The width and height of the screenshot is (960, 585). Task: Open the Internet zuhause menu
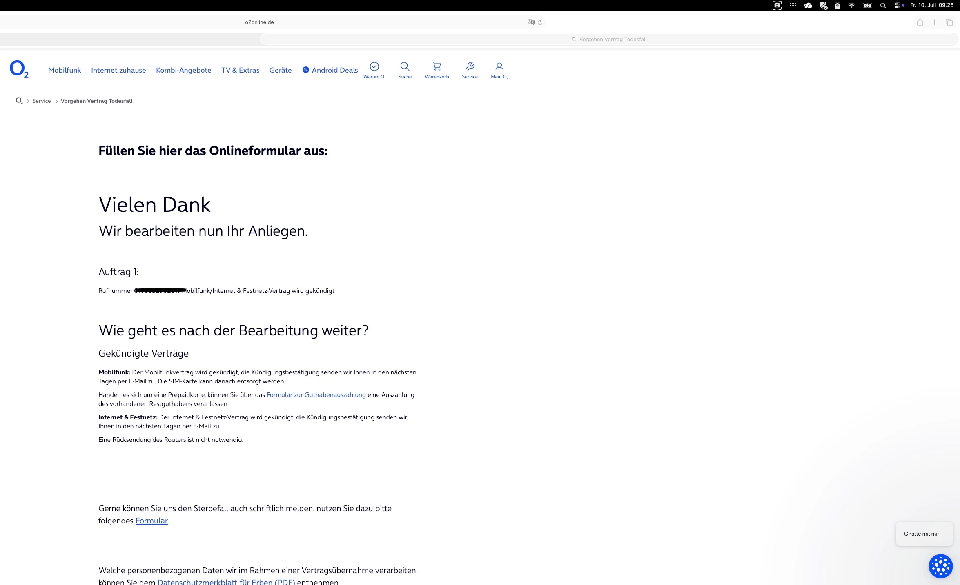118,70
